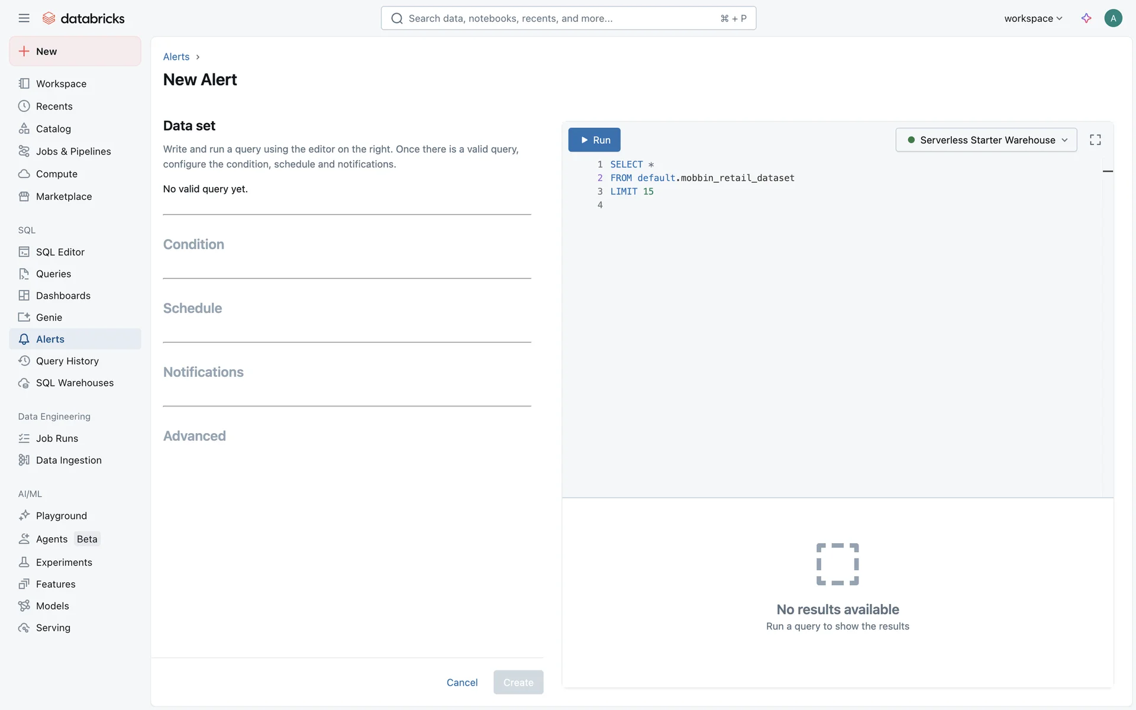The image size is (1136, 710).
Task: Open the Databricks Assistant sparkle icon
Action: [1086, 18]
